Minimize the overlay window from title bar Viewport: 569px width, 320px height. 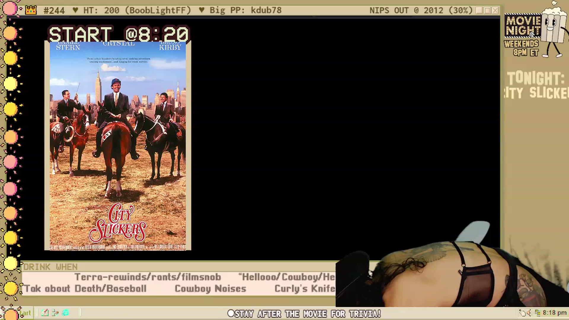(479, 10)
